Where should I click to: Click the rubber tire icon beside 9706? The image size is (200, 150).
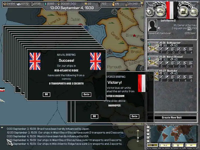click(x=32, y=4)
